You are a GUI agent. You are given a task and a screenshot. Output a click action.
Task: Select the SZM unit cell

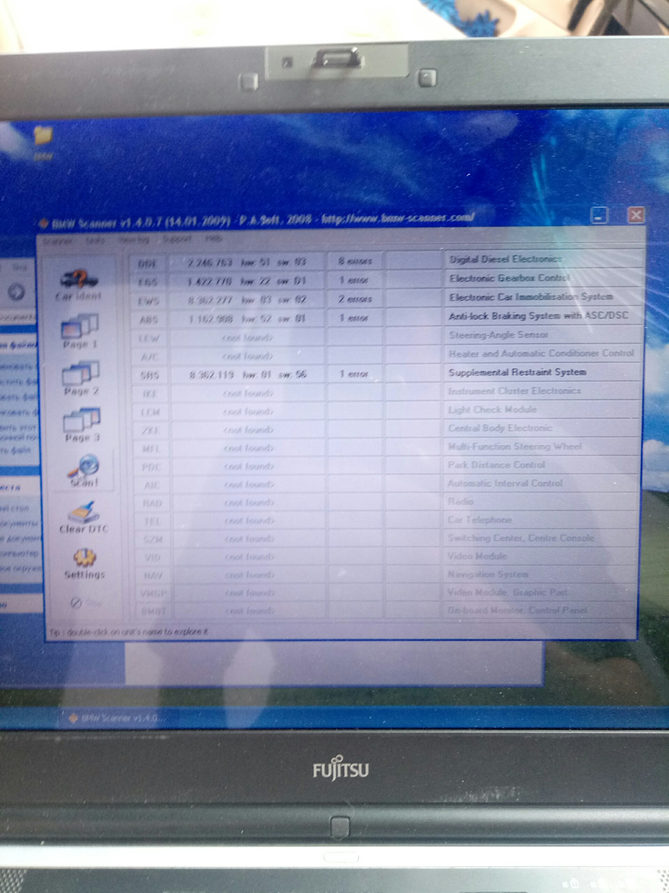tap(152, 539)
